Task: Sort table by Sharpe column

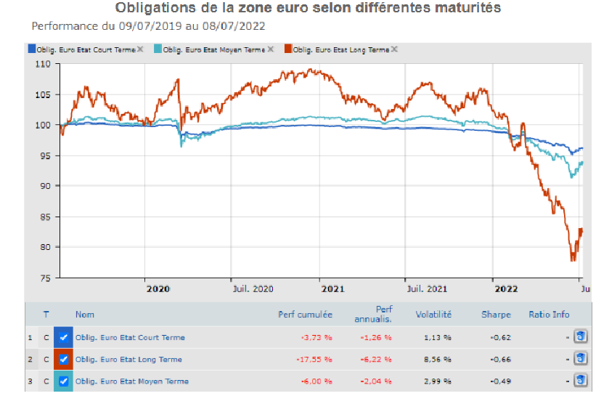Action: click(x=496, y=315)
